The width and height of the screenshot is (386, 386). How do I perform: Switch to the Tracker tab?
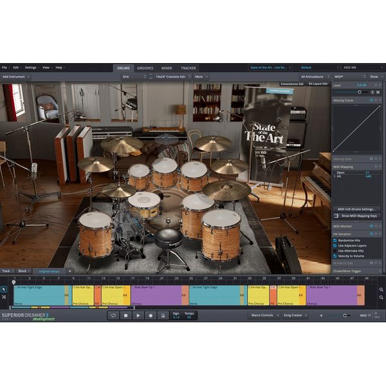[x=188, y=68]
